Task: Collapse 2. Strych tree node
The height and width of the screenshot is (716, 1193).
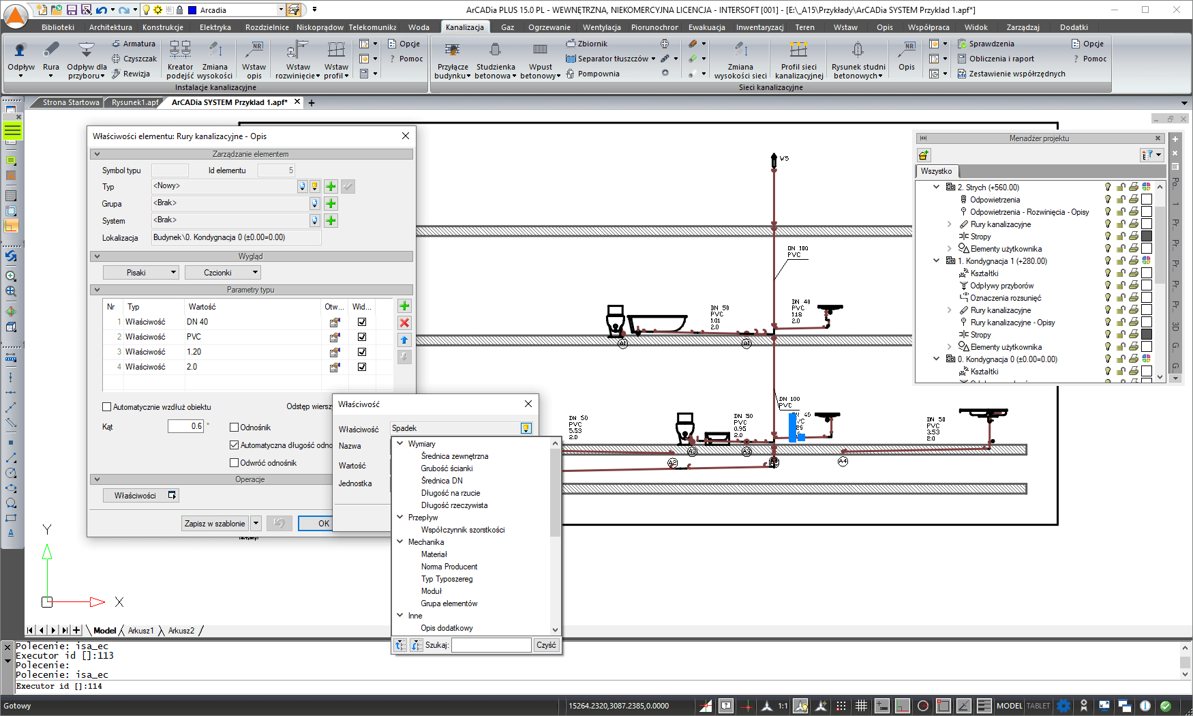Action: 937,187
